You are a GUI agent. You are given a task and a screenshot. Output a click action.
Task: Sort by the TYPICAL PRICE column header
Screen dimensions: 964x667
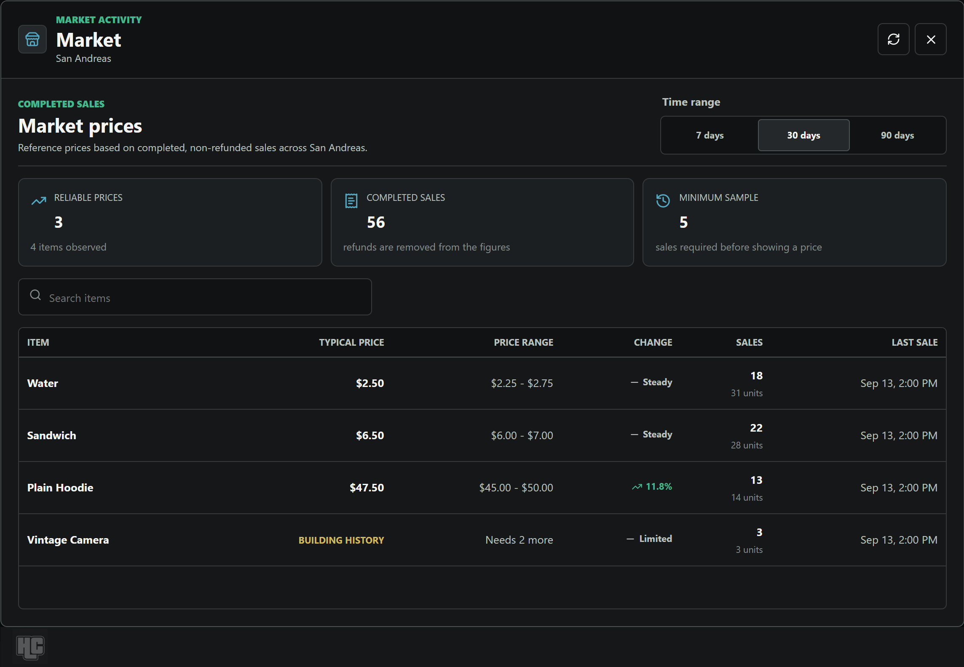pyautogui.click(x=351, y=342)
